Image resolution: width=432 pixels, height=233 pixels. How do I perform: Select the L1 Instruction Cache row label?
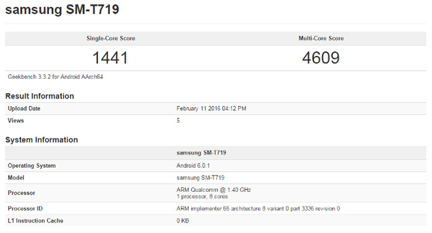(x=36, y=221)
